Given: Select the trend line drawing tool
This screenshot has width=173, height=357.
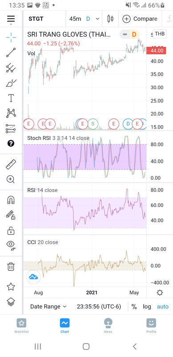Looking at the screenshot, I should pos(11,52).
